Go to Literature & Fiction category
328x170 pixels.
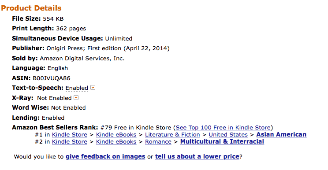tap(172, 135)
